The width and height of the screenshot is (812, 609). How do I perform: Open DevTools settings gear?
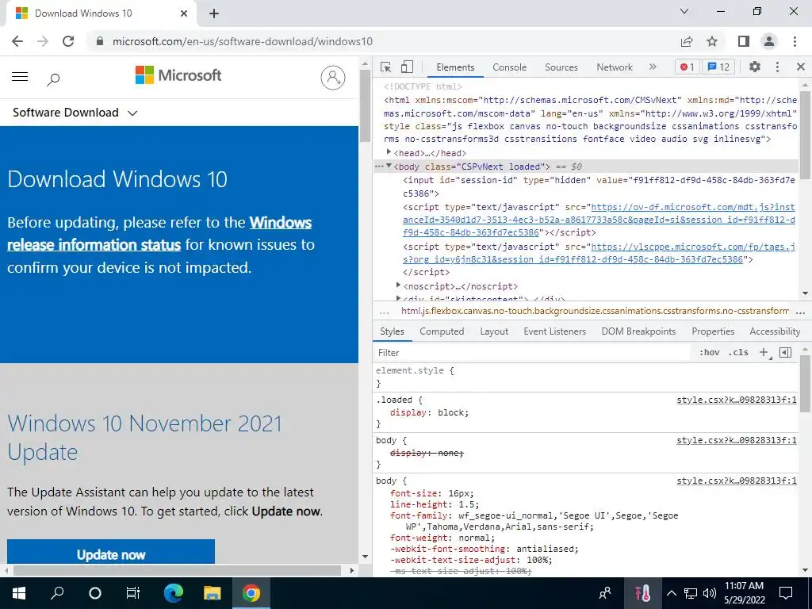click(755, 67)
